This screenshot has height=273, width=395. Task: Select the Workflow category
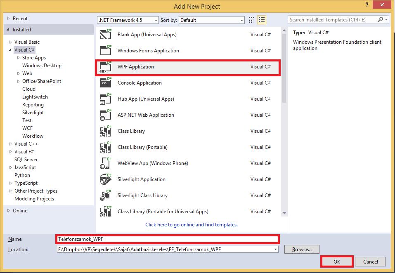[x=33, y=136]
